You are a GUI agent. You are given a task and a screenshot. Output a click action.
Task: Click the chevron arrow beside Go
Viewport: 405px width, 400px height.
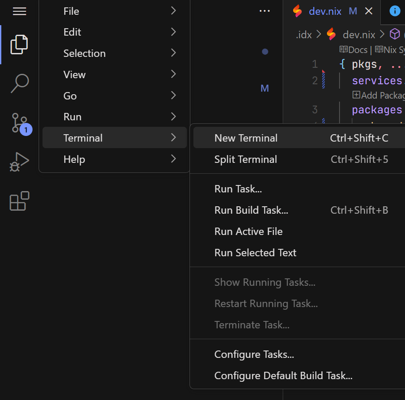[173, 95]
